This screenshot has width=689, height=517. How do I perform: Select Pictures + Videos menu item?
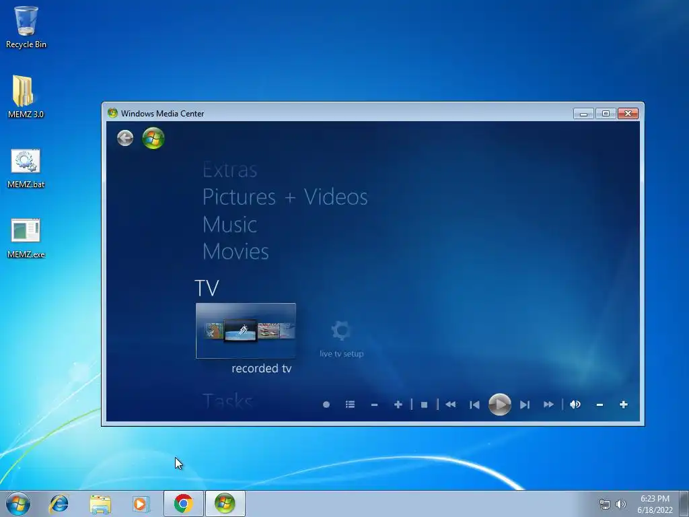(x=285, y=197)
